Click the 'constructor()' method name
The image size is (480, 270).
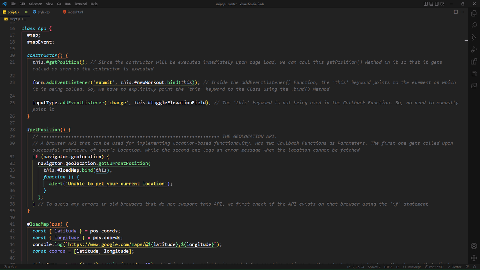tap(45, 56)
